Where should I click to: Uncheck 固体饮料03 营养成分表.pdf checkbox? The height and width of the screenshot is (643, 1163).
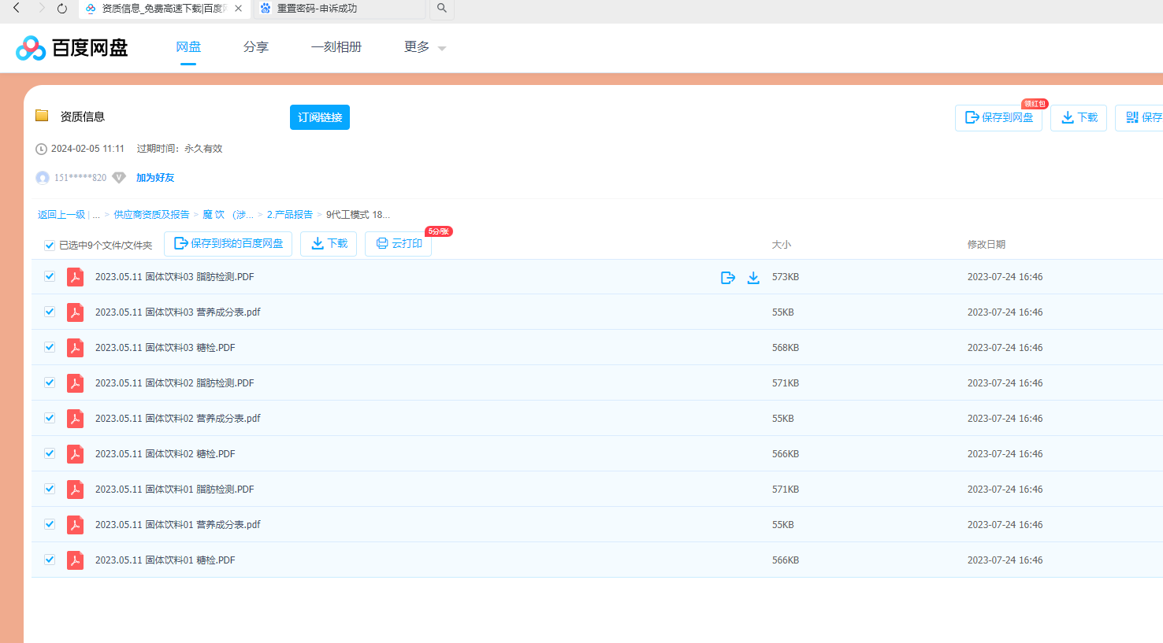(x=50, y=312)
